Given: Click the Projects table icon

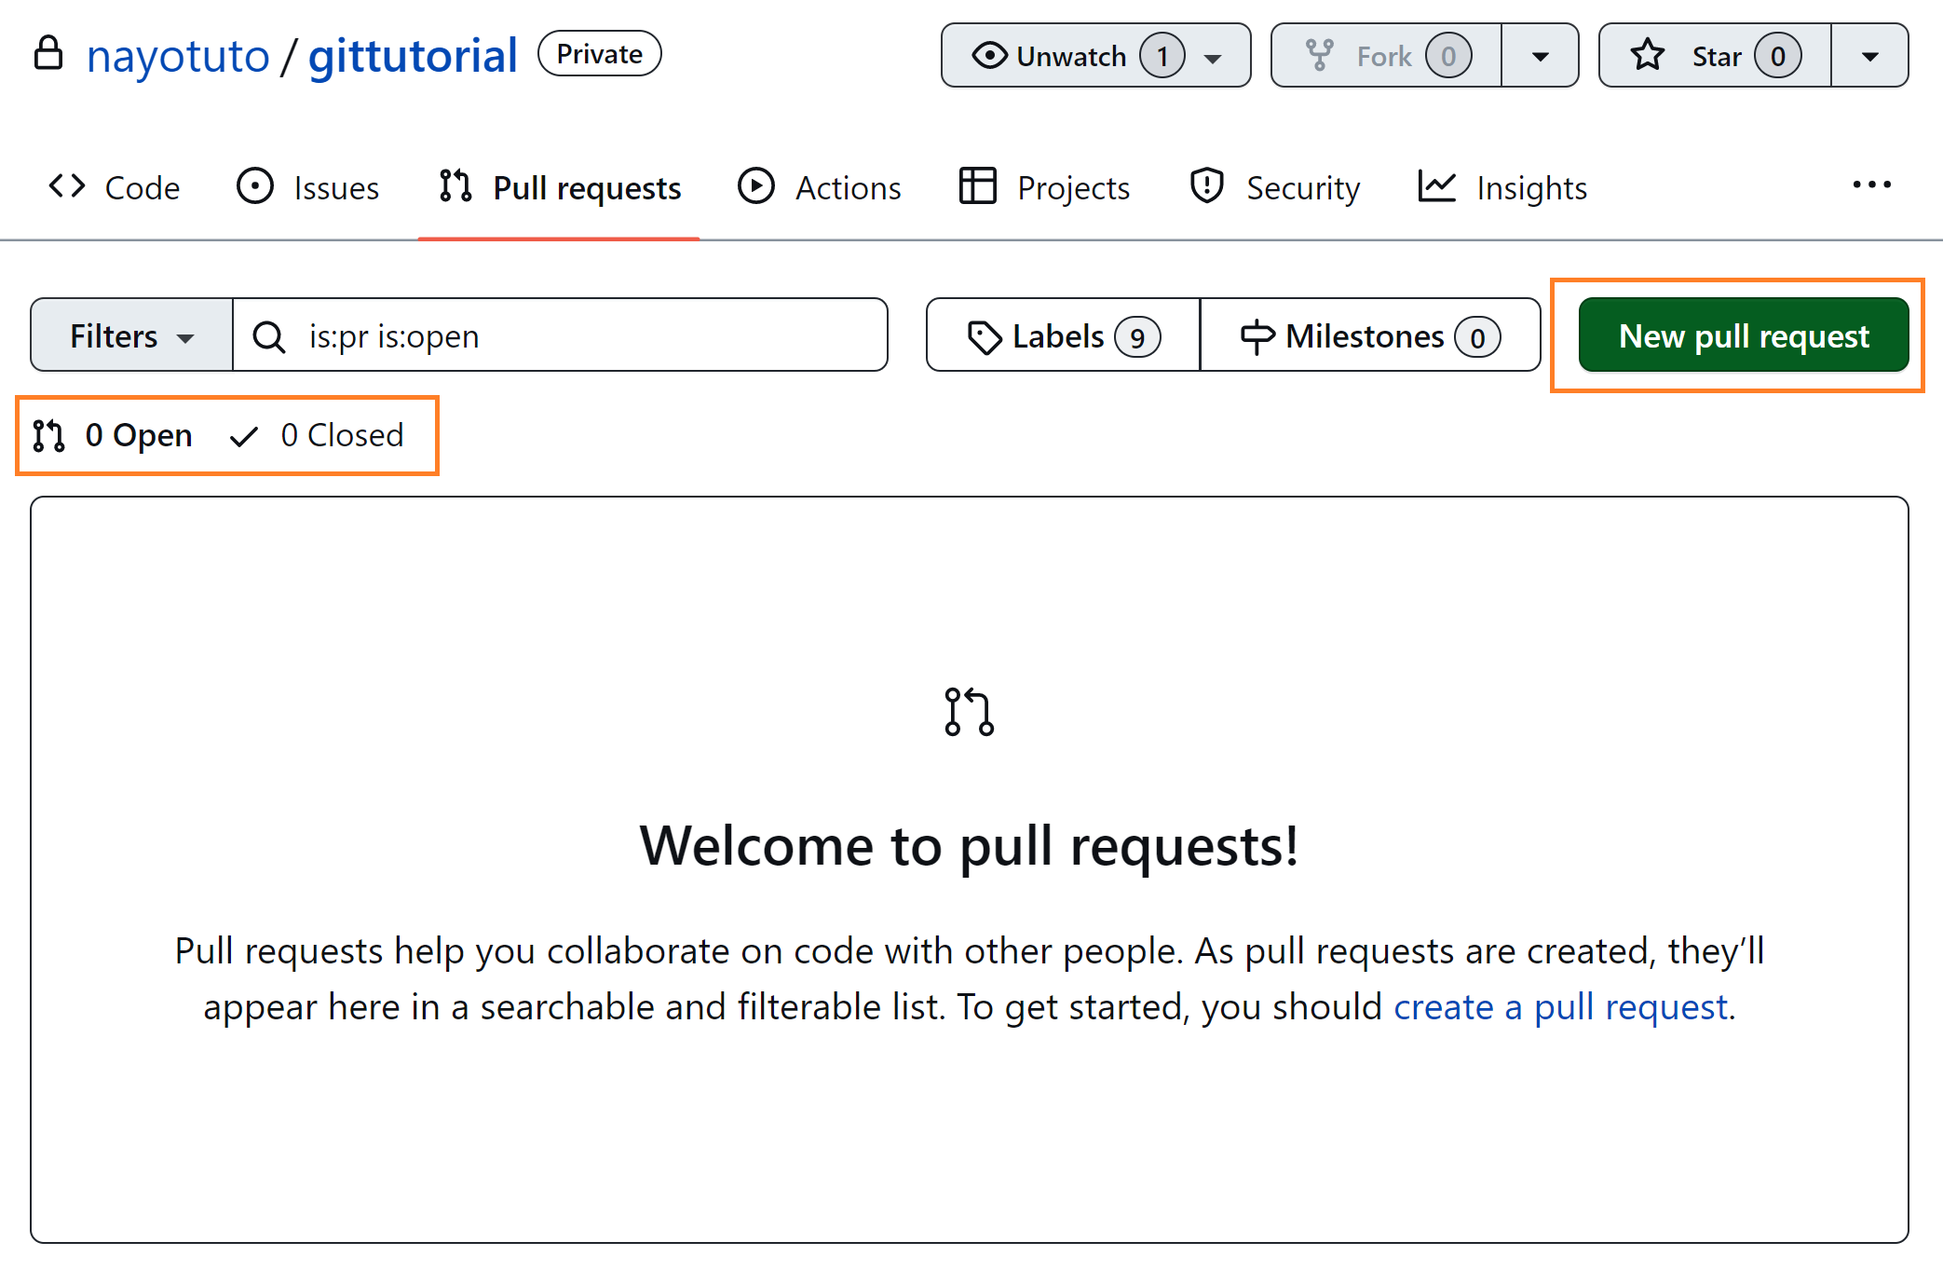Looking at the screenshot, I should click(x=977, y=186).
